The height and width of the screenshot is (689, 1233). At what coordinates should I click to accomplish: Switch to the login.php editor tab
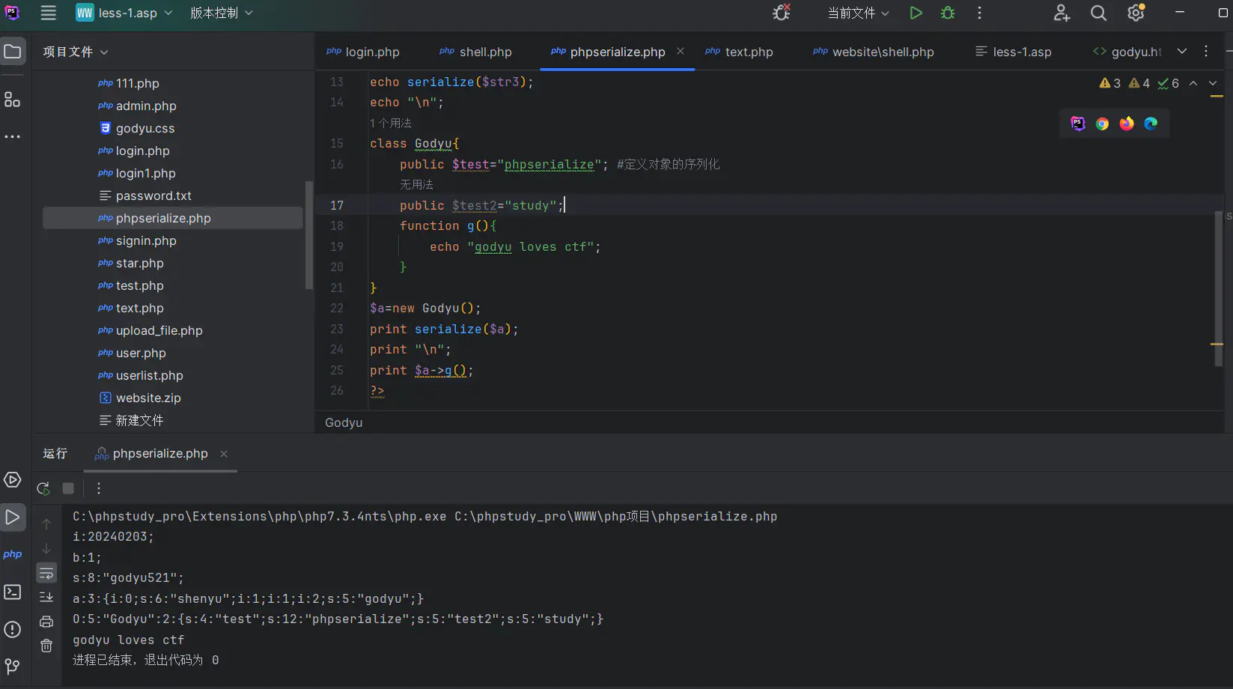pyautogui.click(x=363, y=52)
